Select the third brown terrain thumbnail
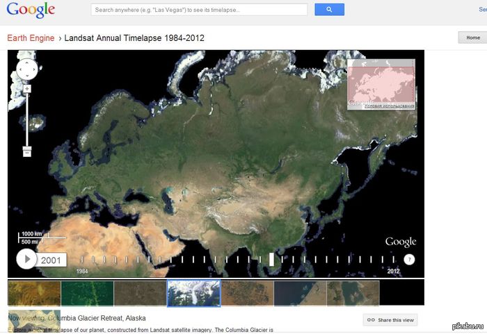Viewport: 487px width, 334px height. [x=140, y=293]
